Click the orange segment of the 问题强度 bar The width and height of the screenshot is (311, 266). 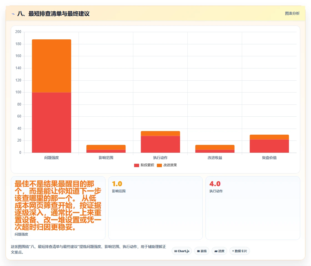pos(52,66)
